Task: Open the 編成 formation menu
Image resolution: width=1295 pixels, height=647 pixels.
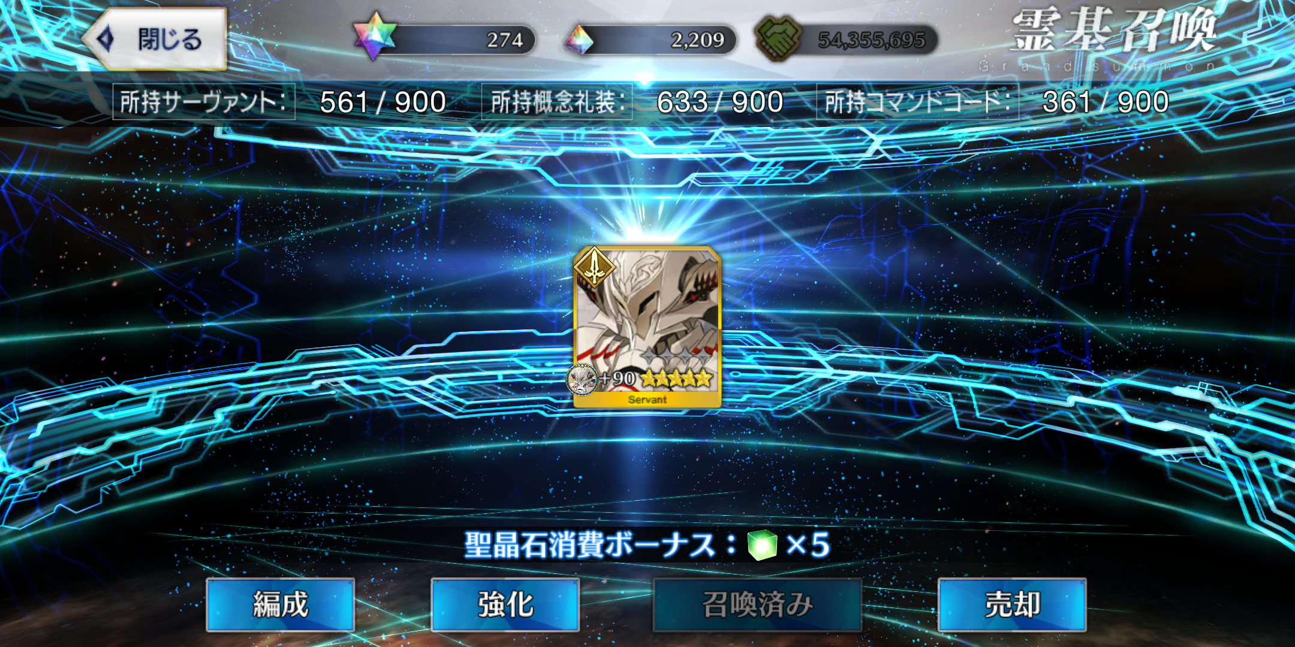Action: 280,604
